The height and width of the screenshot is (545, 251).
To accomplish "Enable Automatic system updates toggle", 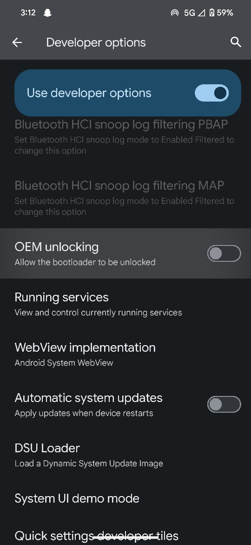I will click(224, 404).
